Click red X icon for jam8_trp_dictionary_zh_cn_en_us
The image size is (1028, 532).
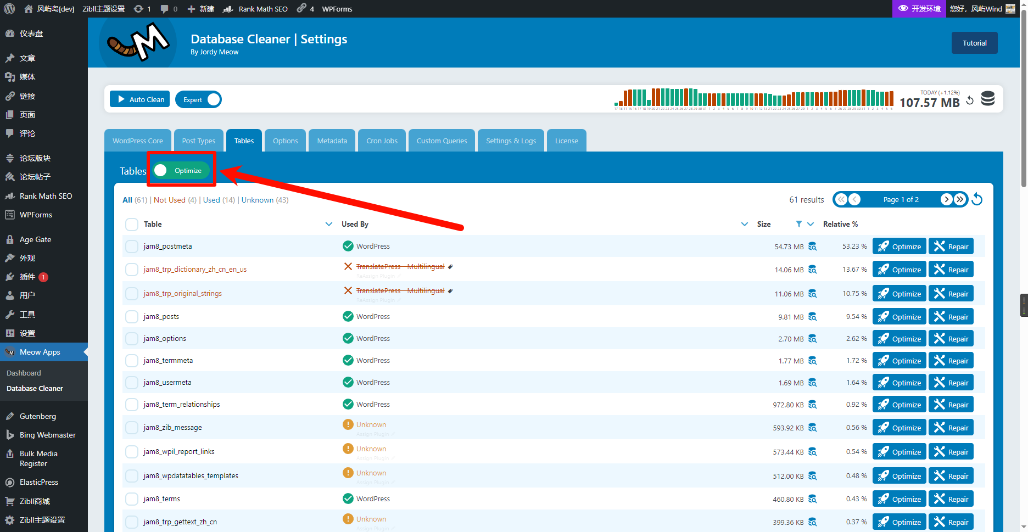point(348,266)
